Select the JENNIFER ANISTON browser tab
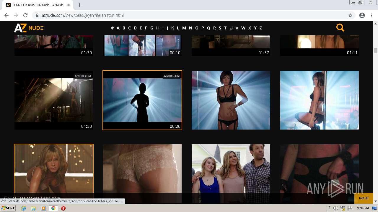This screenshot has height=212, width=378. point(38,5)
